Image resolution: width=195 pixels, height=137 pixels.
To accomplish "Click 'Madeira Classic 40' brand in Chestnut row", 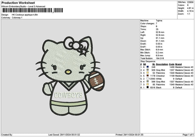I will coord(184,76).
